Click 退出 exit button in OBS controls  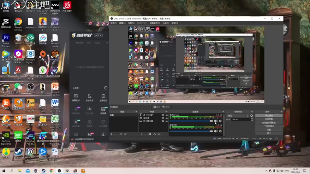tap(269, 133)
